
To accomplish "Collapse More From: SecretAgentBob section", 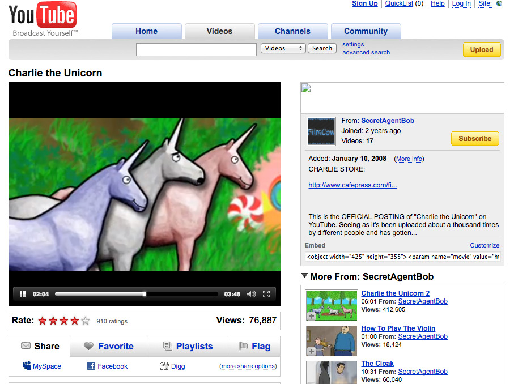I will (305, 276).
